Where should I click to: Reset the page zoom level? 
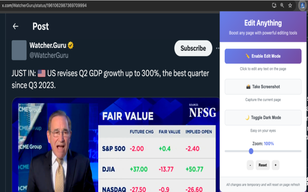point(262,165)
